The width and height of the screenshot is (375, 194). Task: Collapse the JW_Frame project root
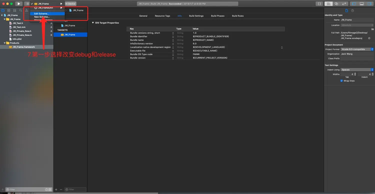(x=2, y=15)
